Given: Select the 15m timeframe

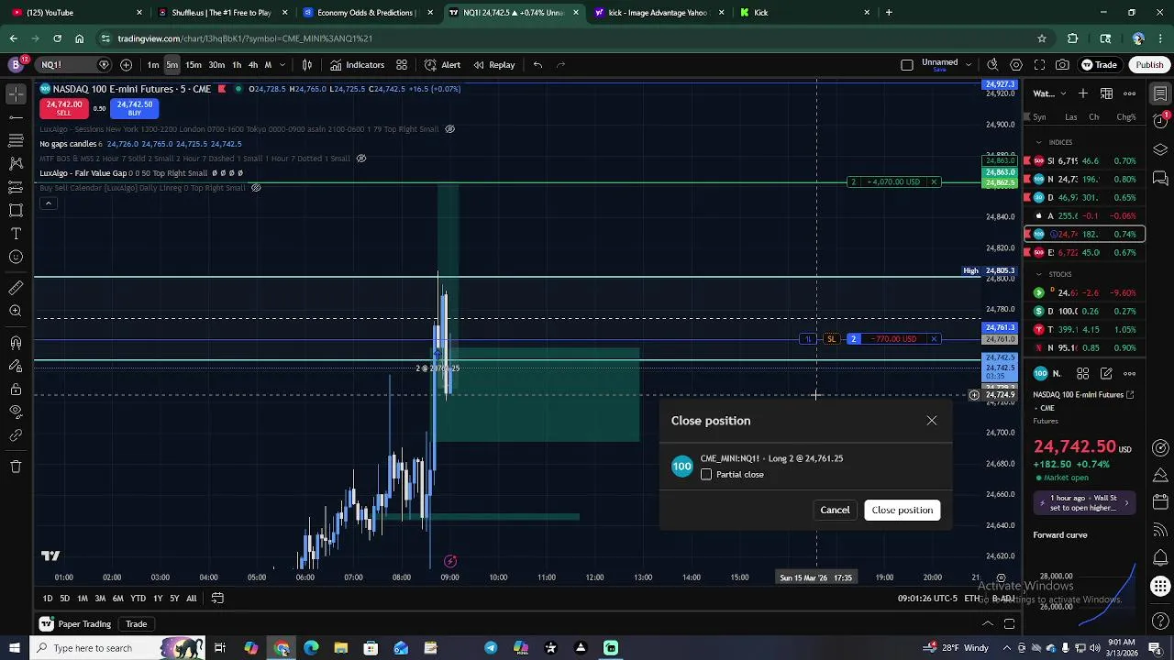Looking at the screenshot, I should click(194, 65).
